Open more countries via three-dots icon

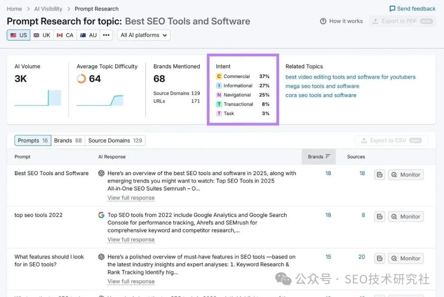tap(106, 35)
